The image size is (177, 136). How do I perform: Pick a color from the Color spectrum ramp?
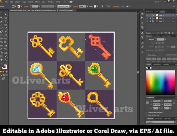161,82
